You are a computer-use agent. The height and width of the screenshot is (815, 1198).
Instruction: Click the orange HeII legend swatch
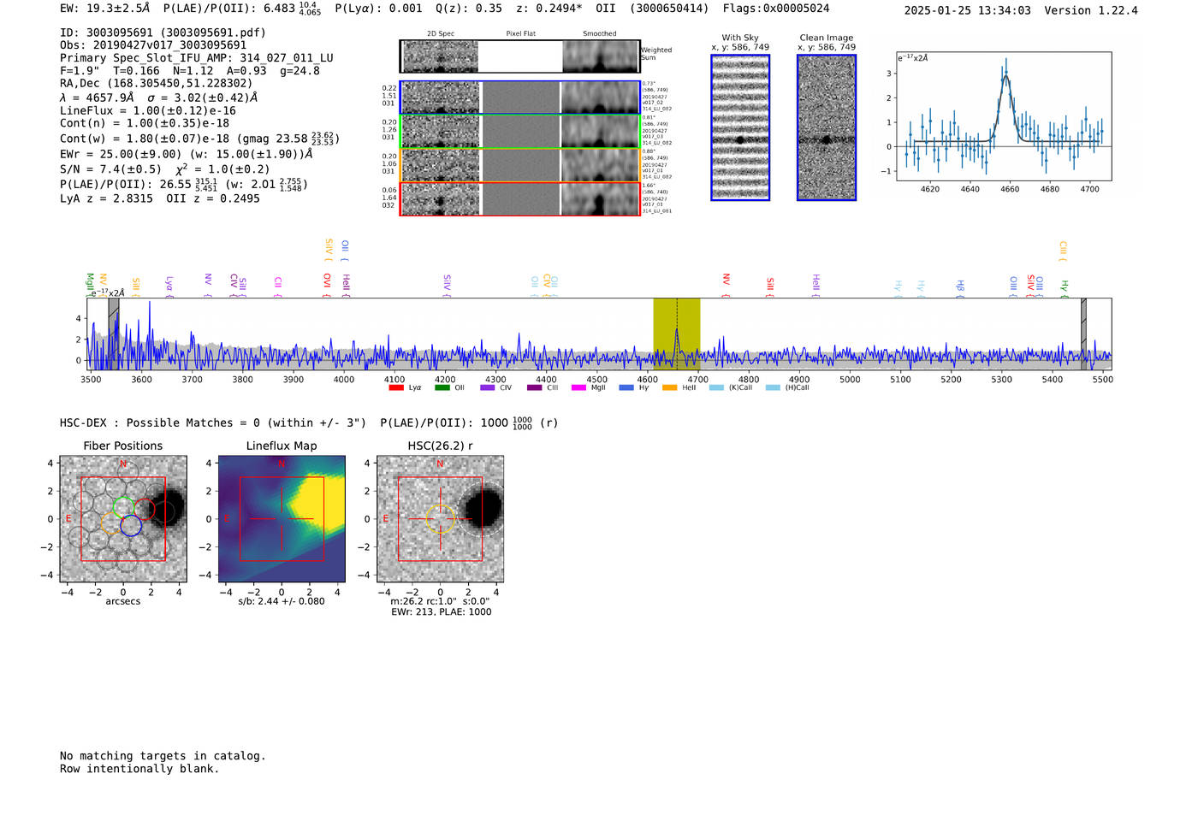[x=669, y=388]
